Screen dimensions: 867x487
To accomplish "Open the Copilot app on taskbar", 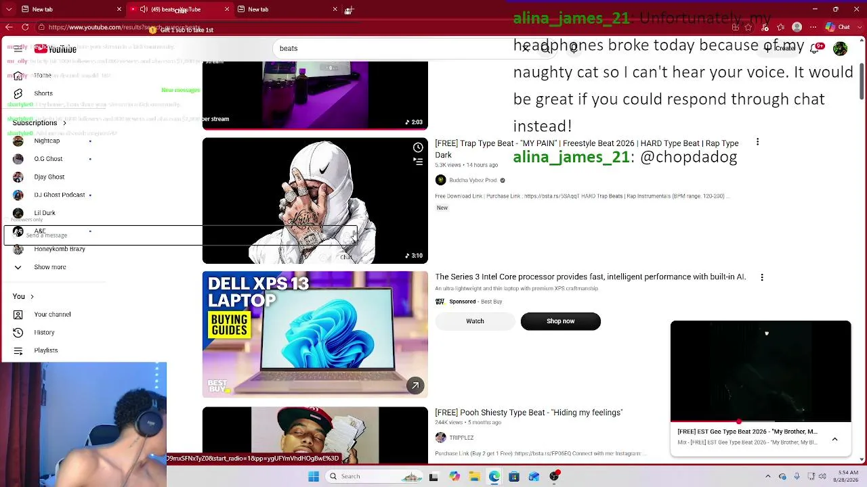I will 454,477.
